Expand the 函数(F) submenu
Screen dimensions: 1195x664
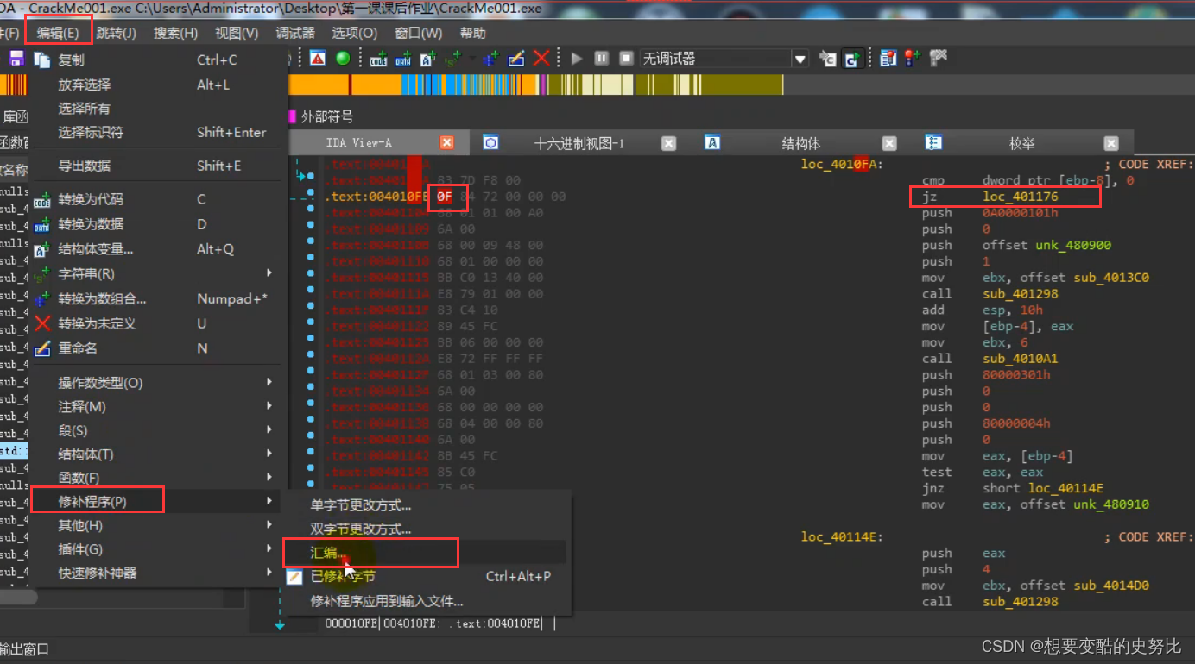coord(269,478)
